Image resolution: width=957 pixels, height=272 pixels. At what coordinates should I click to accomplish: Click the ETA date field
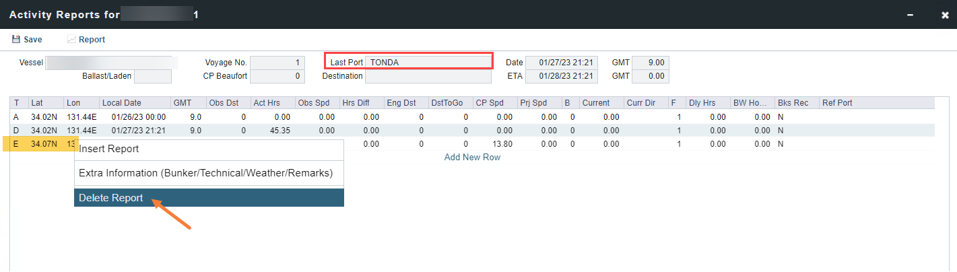click(x=561, y=76)
